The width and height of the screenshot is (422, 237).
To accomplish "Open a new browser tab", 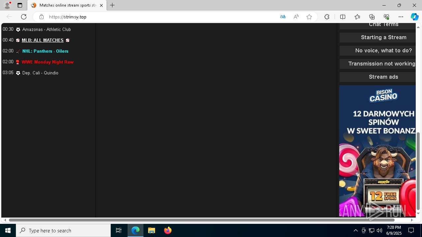I will click(x=112, y=5).
